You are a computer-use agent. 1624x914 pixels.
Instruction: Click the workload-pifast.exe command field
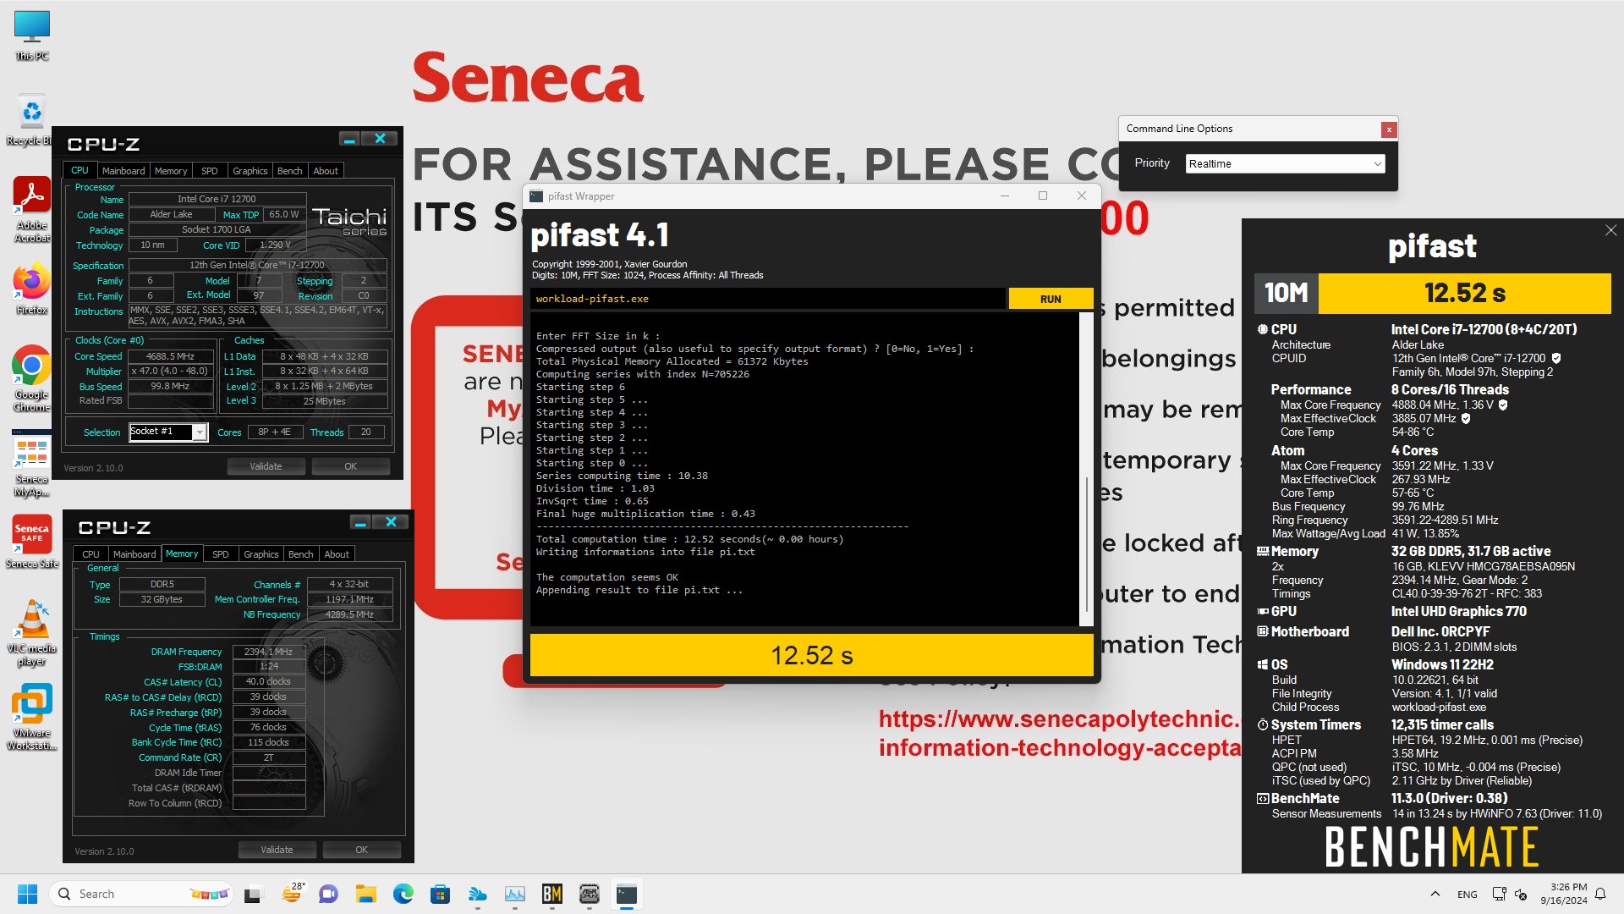tap(768, 299)
